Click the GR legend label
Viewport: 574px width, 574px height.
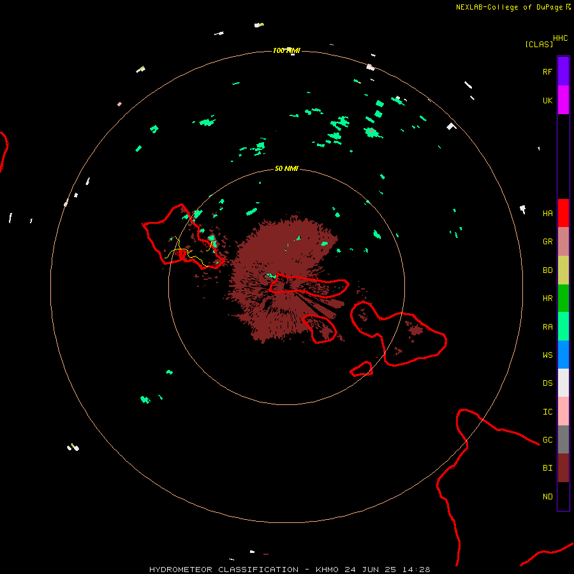click(547, 242)
